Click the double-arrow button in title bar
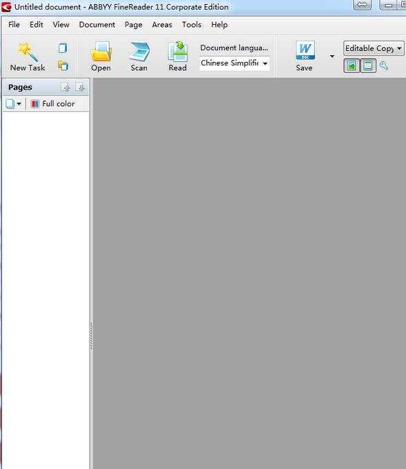Viewport: 406px width, 469px height. (363, 5)
